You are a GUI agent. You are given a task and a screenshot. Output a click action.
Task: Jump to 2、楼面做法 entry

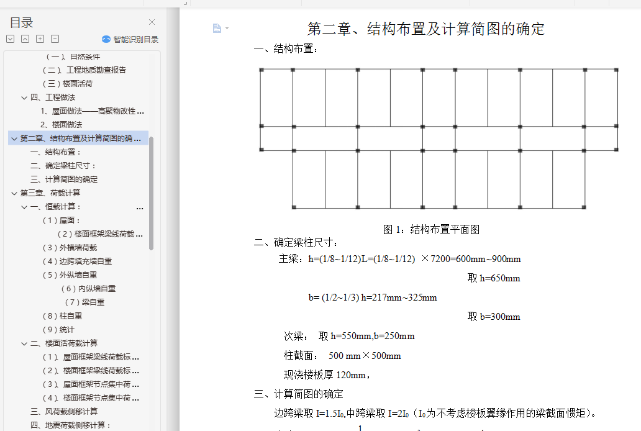coord(61,125)
